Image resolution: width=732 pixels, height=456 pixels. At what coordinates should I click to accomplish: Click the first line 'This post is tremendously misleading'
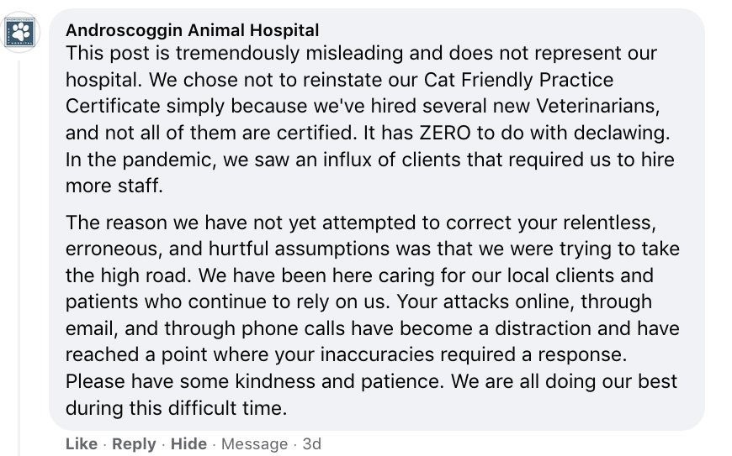point(235,54)
